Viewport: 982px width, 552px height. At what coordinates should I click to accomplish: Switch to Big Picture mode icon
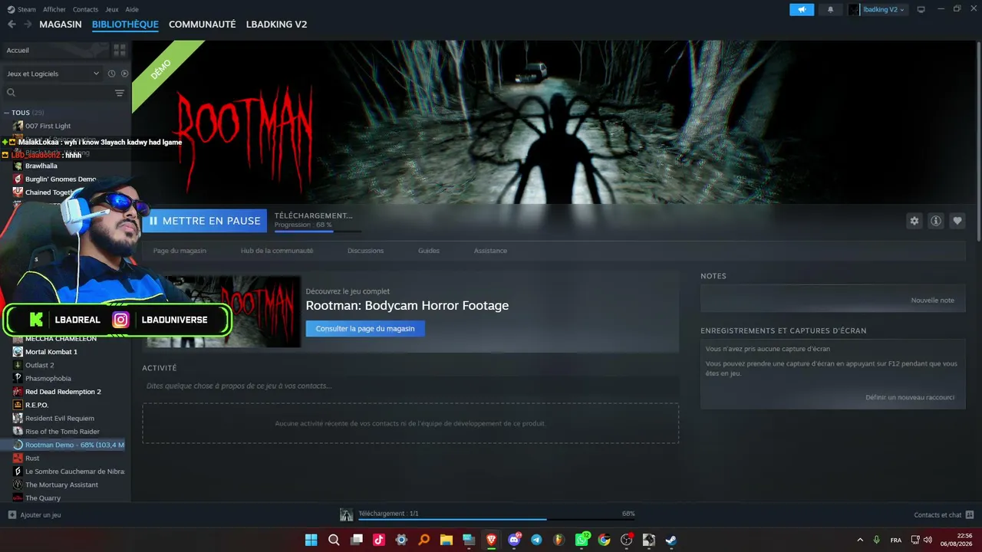point(921,9)
